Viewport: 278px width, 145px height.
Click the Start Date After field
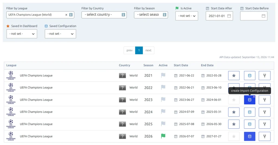pyautogui.click(x=219, y=16)
